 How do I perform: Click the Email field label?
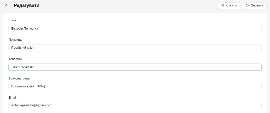(13, 98)
